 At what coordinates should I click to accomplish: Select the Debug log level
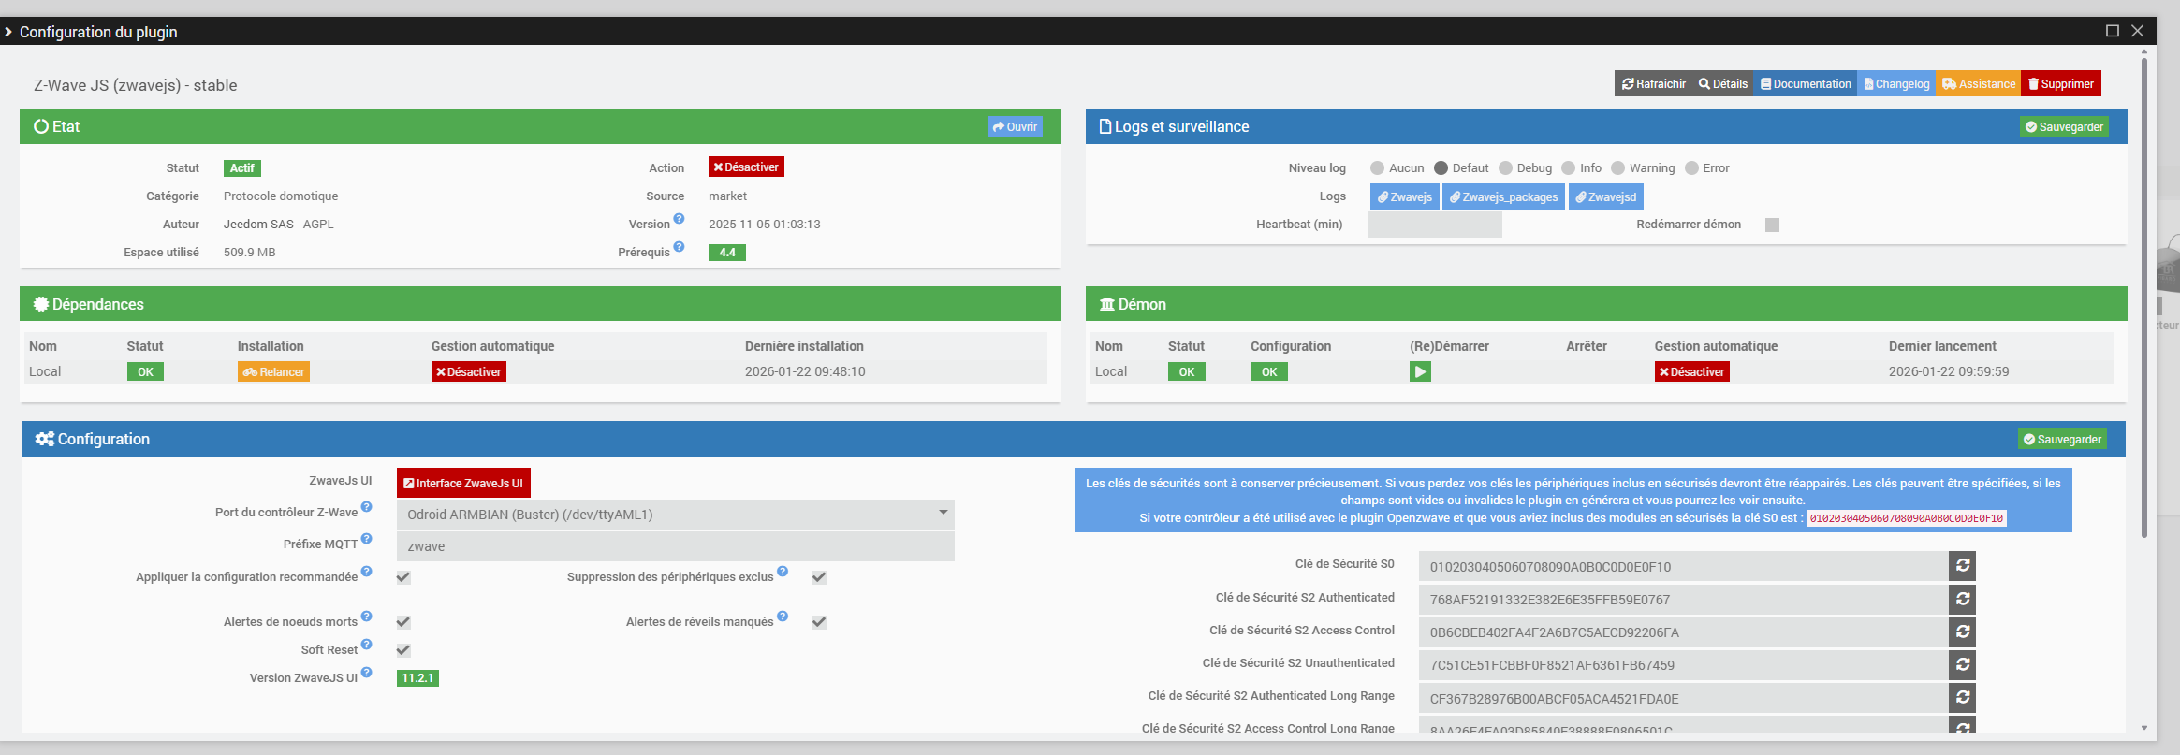[1505, 168]
